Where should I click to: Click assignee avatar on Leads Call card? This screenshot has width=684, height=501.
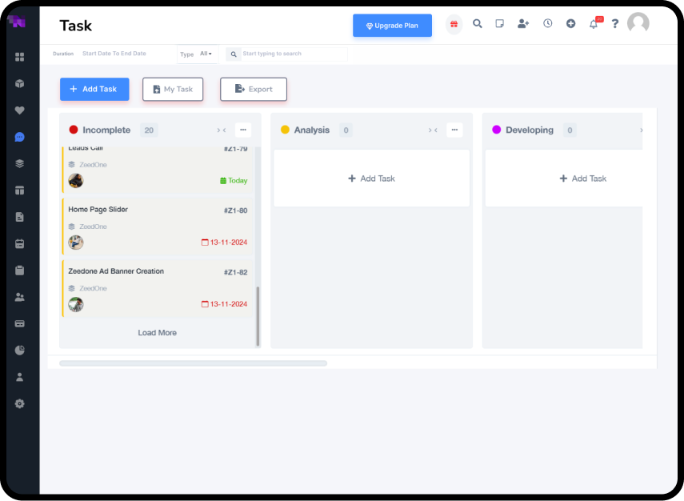pos(76,180)
